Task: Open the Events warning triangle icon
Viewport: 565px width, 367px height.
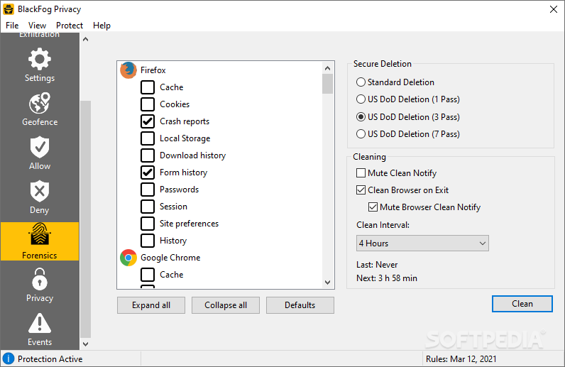Action: click(x=40, y=323)
